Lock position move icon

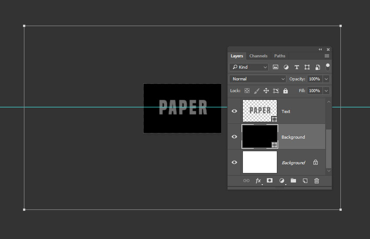(x=266, y=91)
